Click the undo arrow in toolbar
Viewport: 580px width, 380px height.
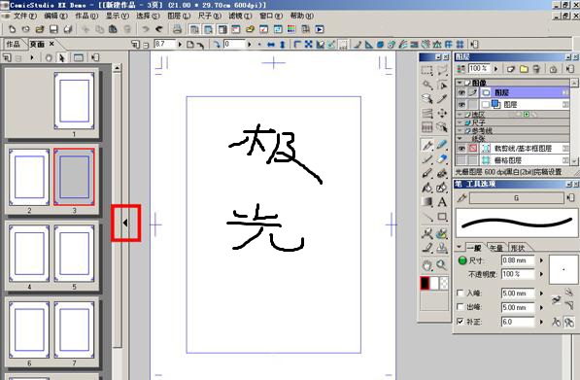(x=146, y=29)
